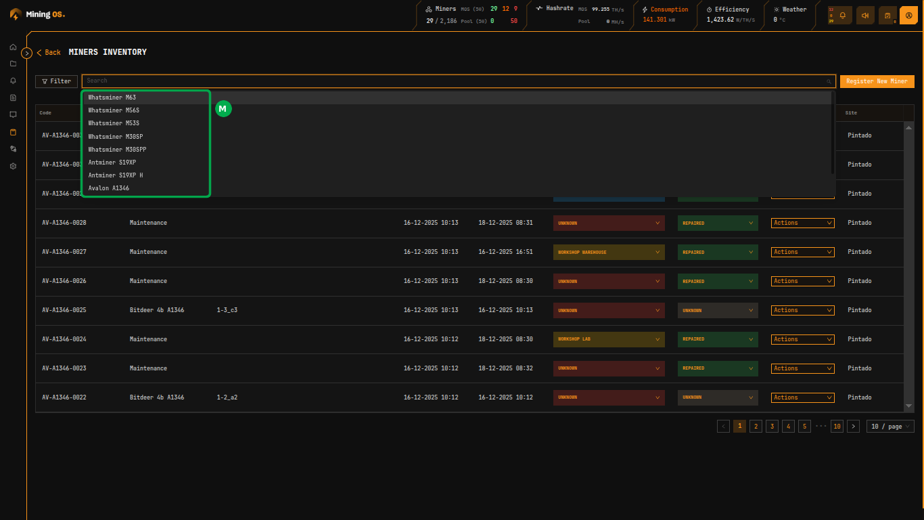
Task: Open the alerts bell in the left sidebar
Action: tap(13, 81)
